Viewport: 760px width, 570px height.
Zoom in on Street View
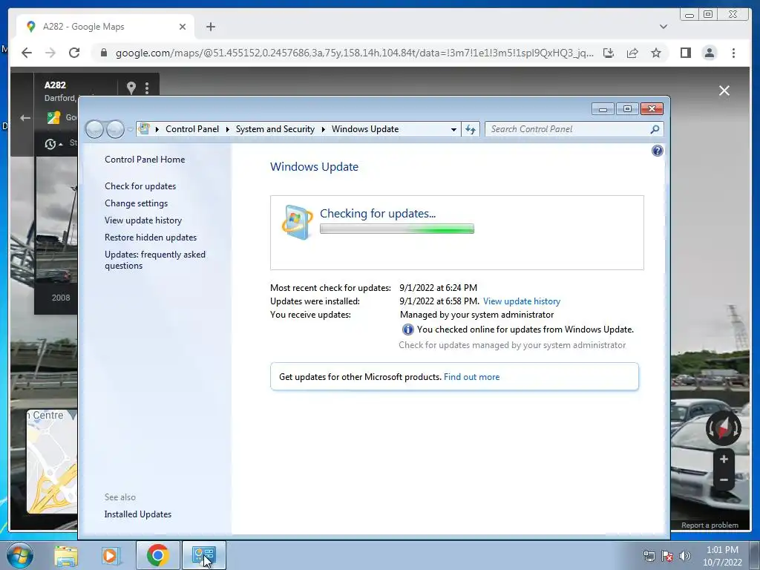724,459
